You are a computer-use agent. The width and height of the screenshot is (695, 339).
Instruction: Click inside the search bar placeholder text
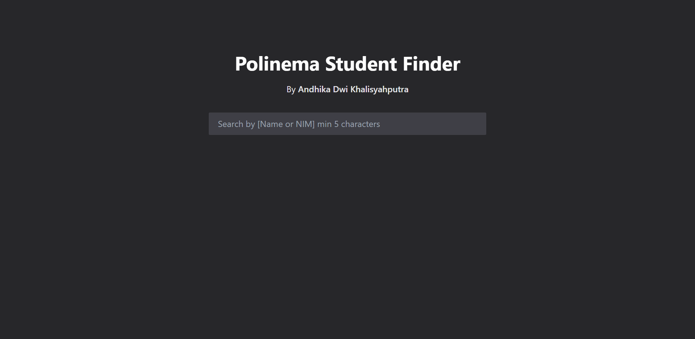[298, 124]
